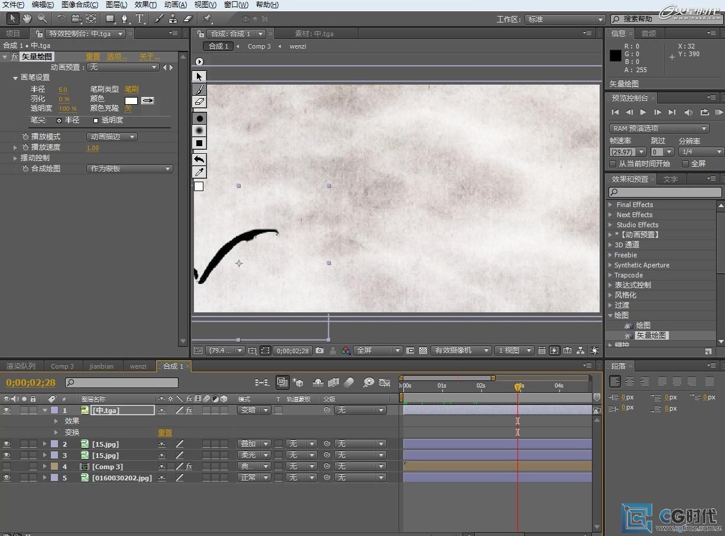Screen dimensions: 725x536
Task: Select the Puppet Pin tool
Action: (x=208, y=19)
